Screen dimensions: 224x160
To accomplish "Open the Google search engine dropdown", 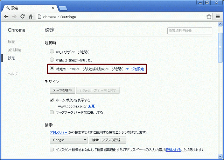I will pos(69,140).
